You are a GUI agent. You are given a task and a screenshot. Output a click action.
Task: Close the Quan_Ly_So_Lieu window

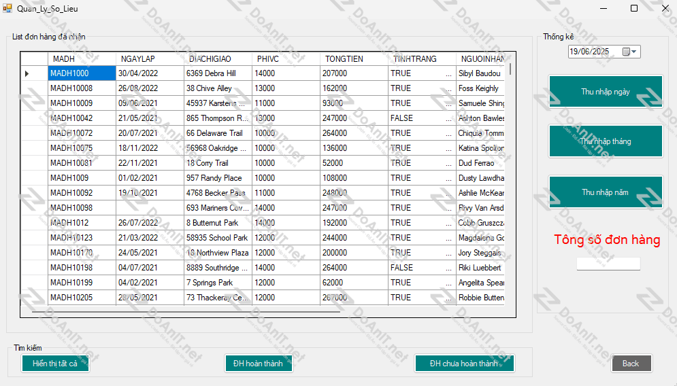(665, 8)
